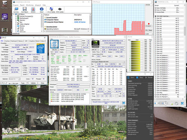Open the GPU #0 selector in System Summary
This screenshot has height=140, width=187.
coord(95,50)
